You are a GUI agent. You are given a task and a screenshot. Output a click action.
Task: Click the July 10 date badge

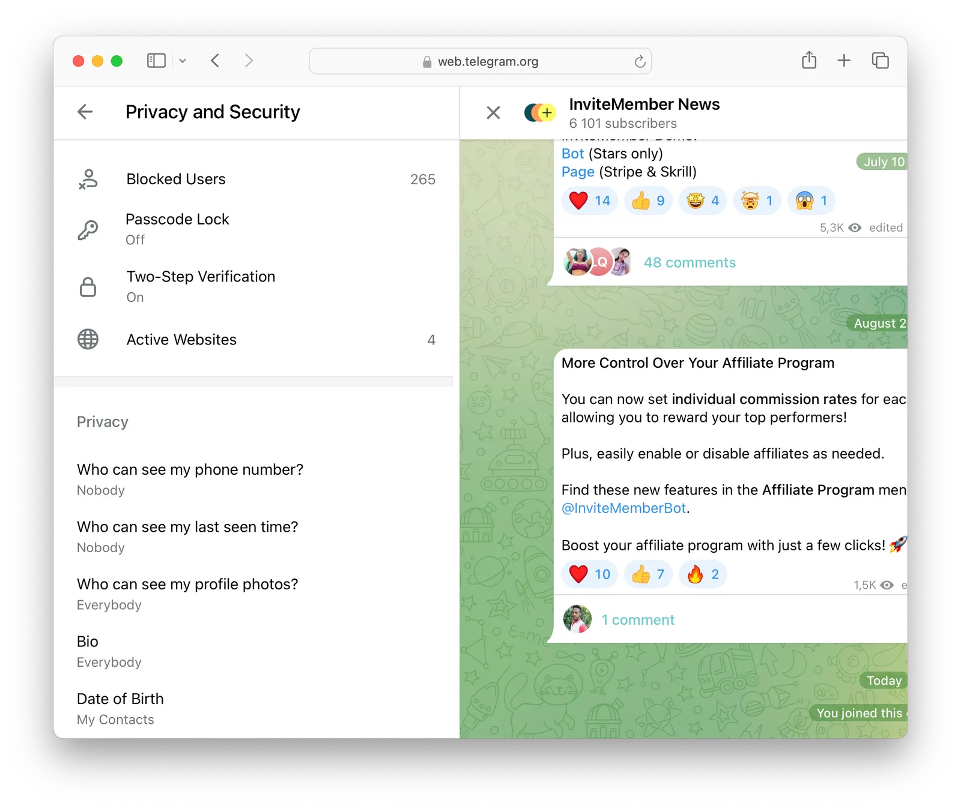point(882,161)
